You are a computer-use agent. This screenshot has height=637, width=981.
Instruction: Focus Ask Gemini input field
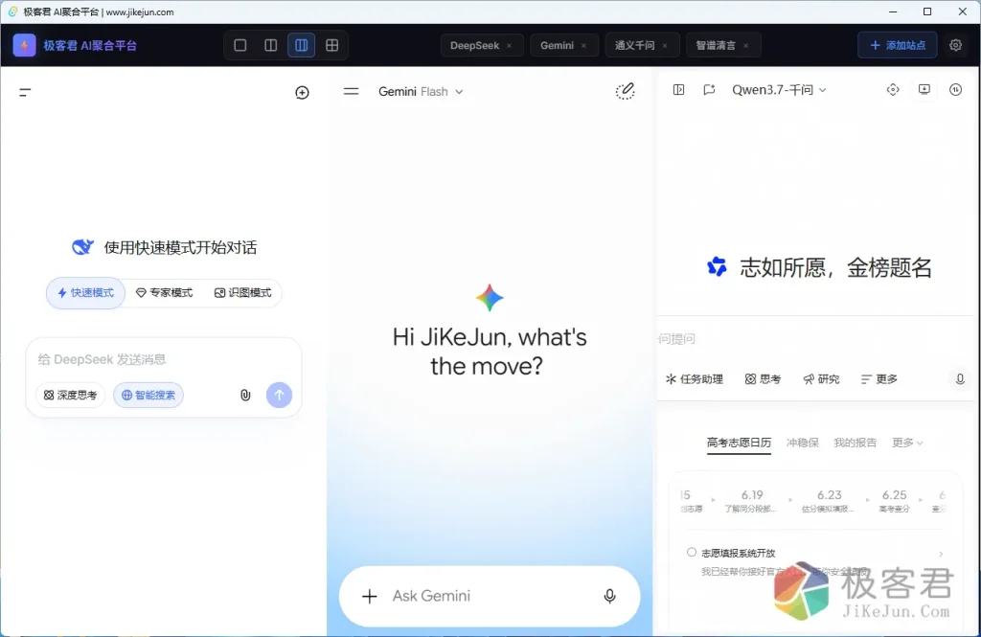click(x=490, y=597)
